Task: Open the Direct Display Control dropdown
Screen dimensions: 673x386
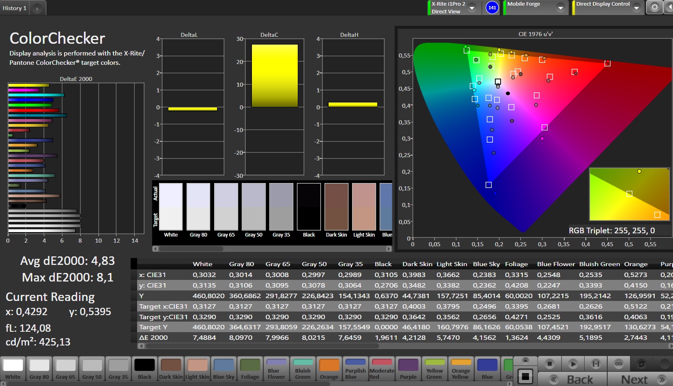Action: click(x=636, y=8)
